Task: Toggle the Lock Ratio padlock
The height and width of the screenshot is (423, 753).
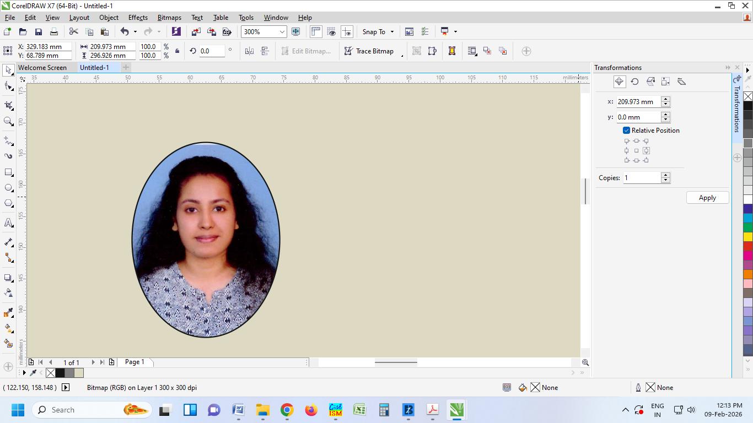Action: pos(177,51)
